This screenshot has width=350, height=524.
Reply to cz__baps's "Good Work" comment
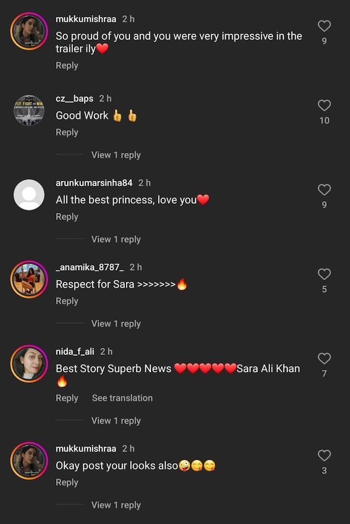(66, 132)
